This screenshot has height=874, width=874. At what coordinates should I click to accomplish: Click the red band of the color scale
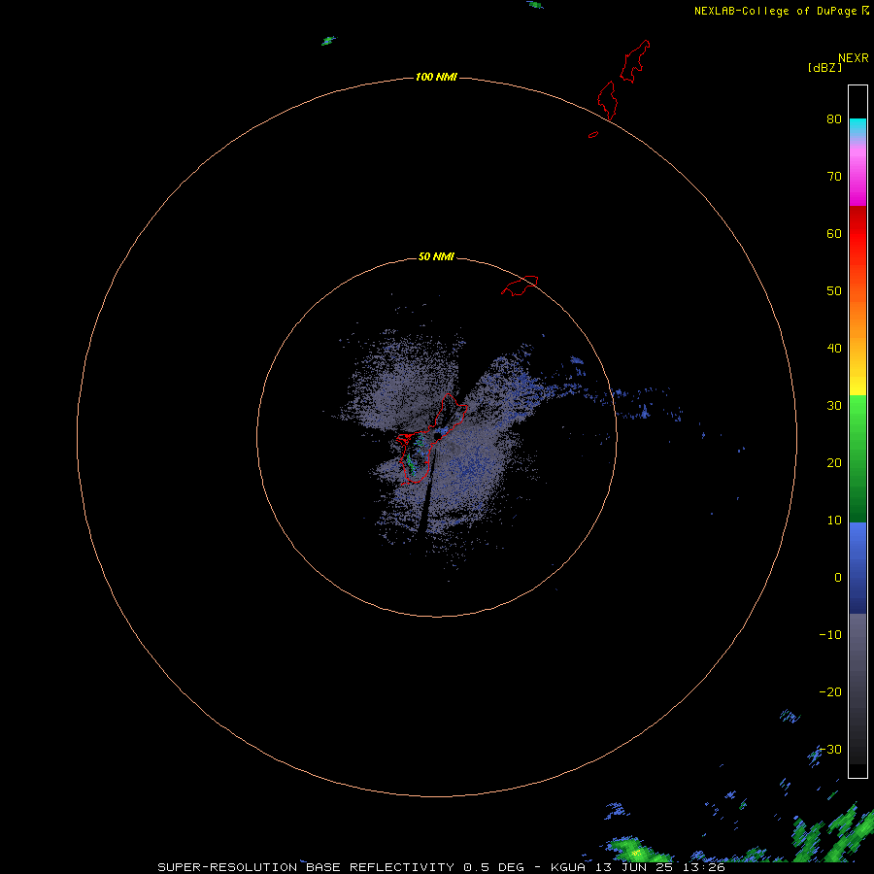pos(857,234)
